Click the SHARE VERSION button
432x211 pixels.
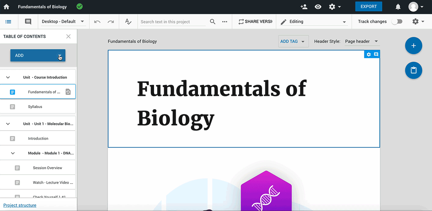(x=255, y=22)
